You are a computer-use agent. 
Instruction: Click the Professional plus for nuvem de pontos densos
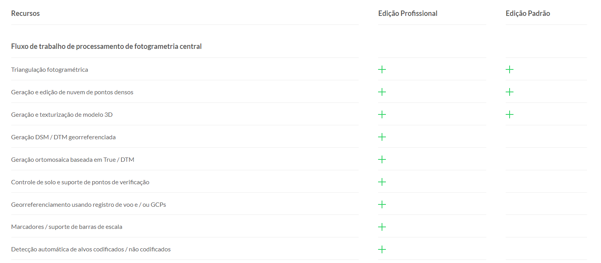[x=382, y=92]
